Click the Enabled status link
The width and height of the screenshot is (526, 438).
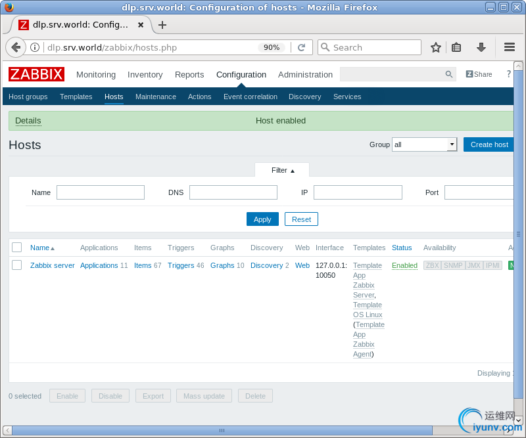click(404, 265)
